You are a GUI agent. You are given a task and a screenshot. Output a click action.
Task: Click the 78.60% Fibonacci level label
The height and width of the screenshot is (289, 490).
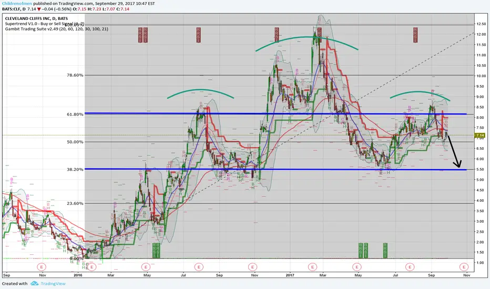(75, 75)
